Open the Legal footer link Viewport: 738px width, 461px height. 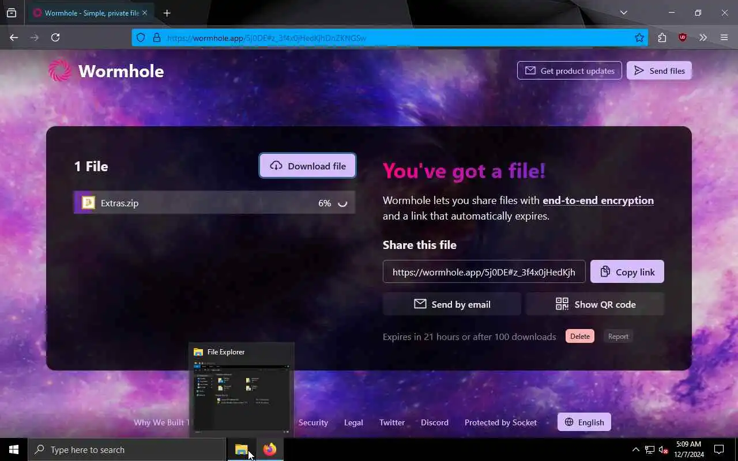353,422
